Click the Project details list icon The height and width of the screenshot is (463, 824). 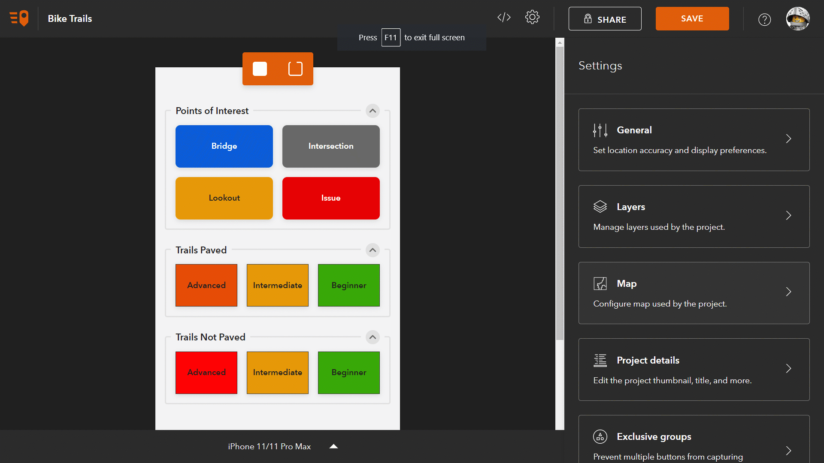(x=600, y=360)
